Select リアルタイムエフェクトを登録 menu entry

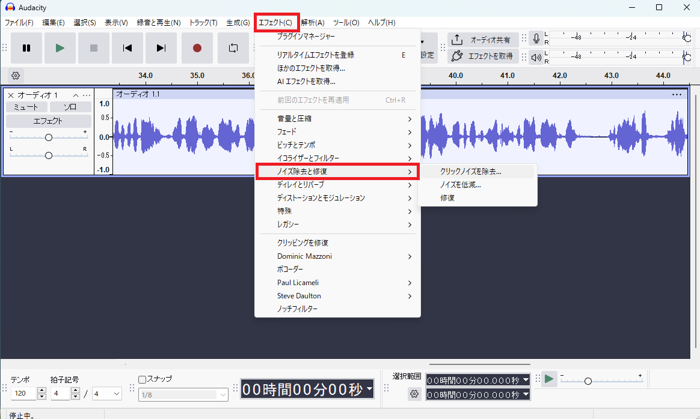(337, 55)
